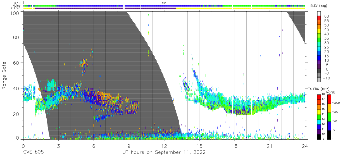Click the NOISE legend label
The height and width of the screenshot is (158, 343).
point(330,92)
